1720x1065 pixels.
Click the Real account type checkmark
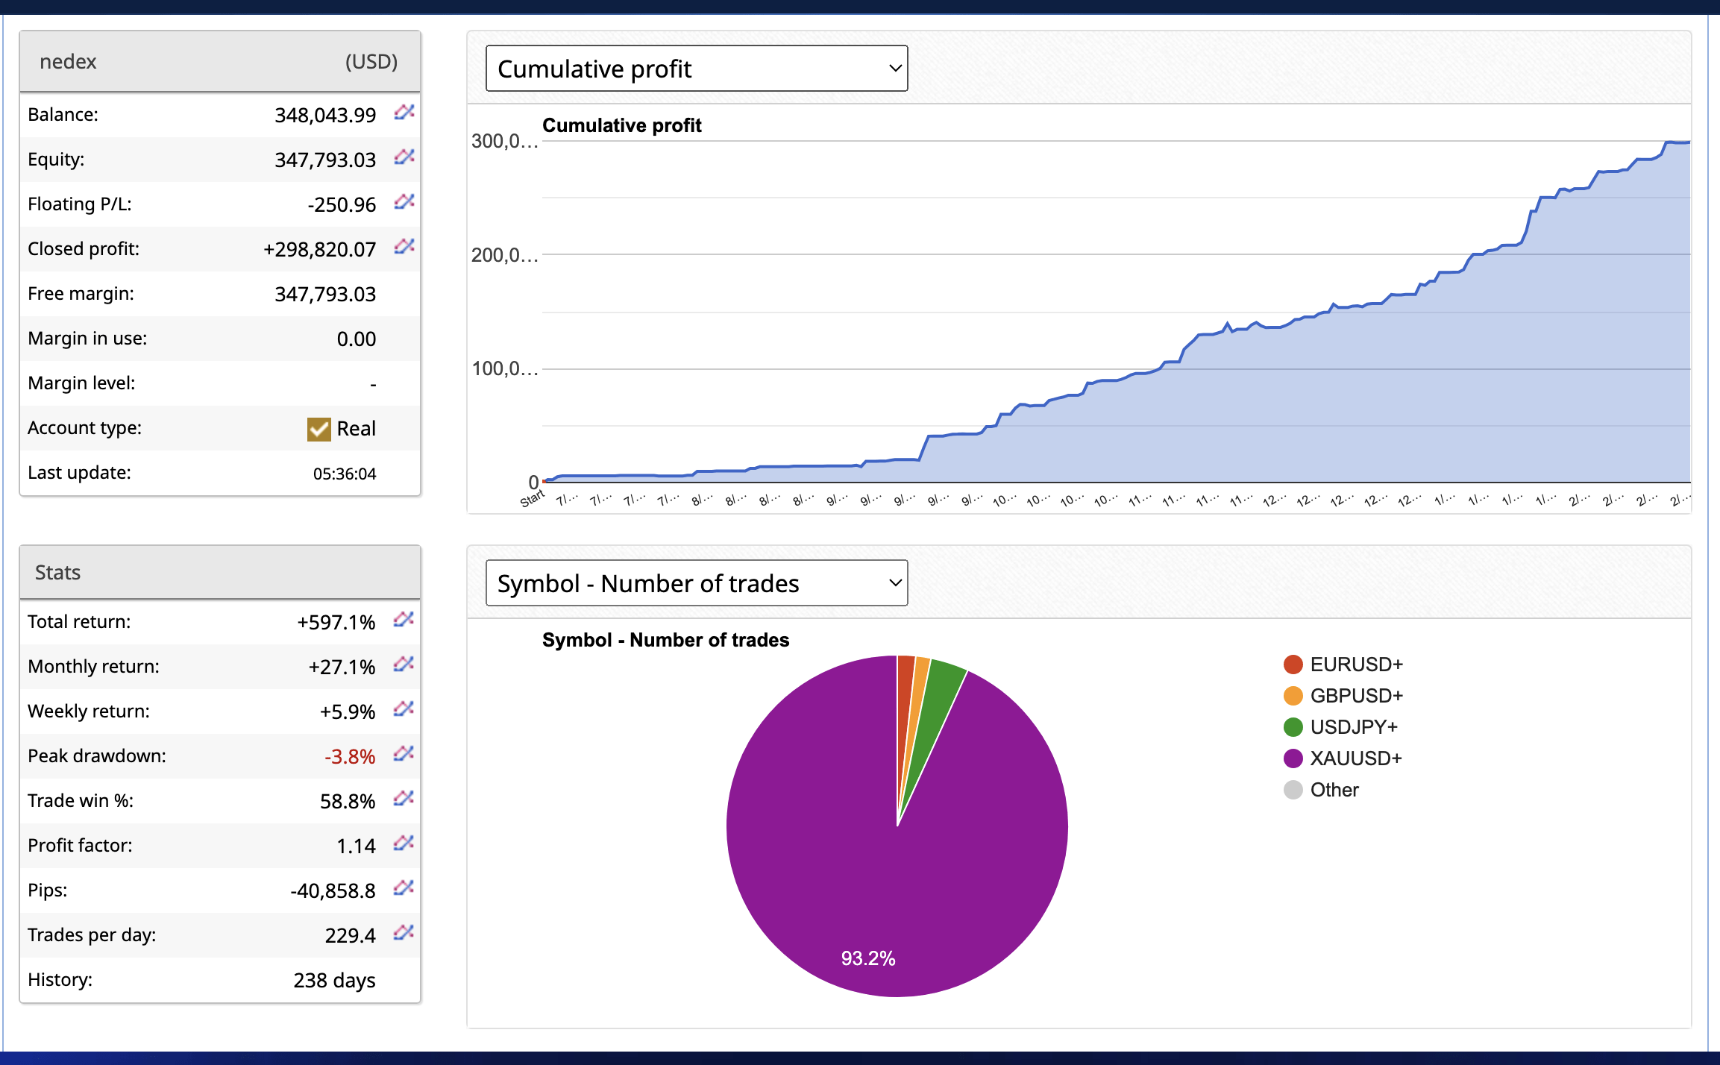pyautogui.click(x=318, y=429)
